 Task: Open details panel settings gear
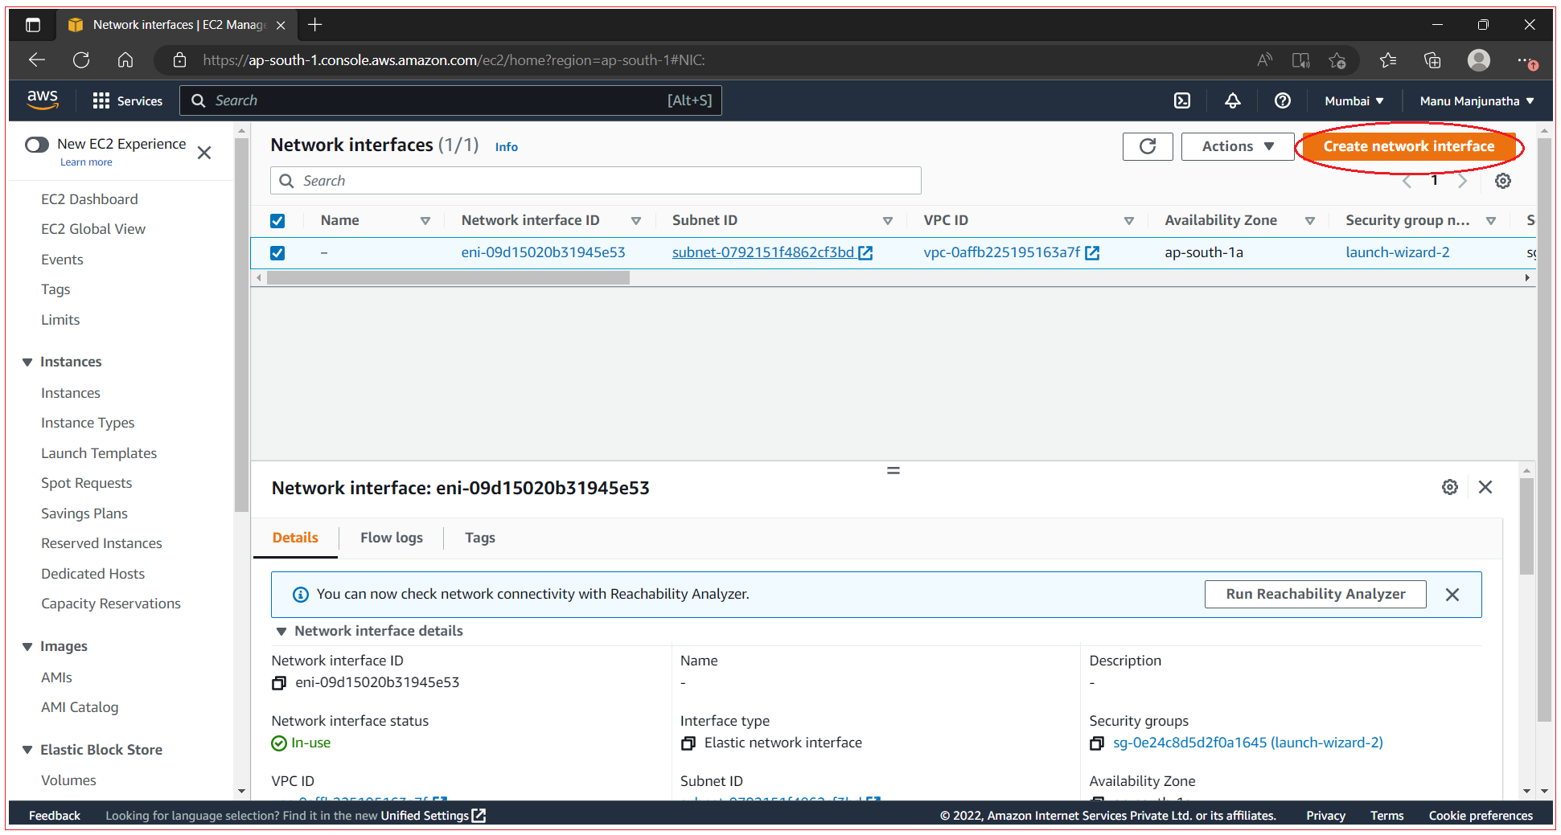click(1449, 487)
